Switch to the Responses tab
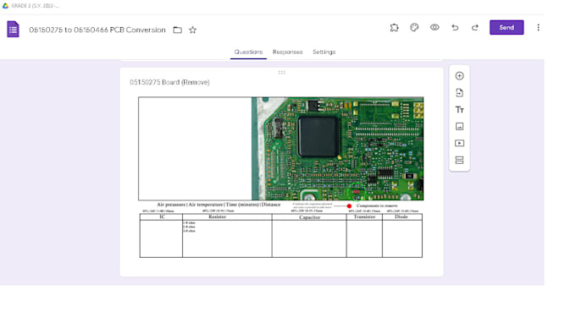576x323 pixels. 288,52
